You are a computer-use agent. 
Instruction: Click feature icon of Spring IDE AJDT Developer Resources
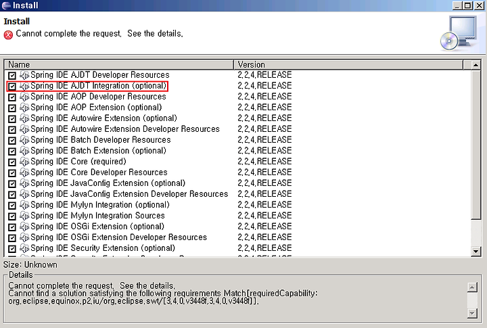coord(24,75)
